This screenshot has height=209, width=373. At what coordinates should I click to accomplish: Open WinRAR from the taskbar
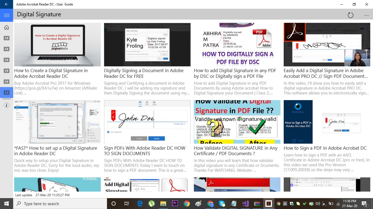(257, 204)
